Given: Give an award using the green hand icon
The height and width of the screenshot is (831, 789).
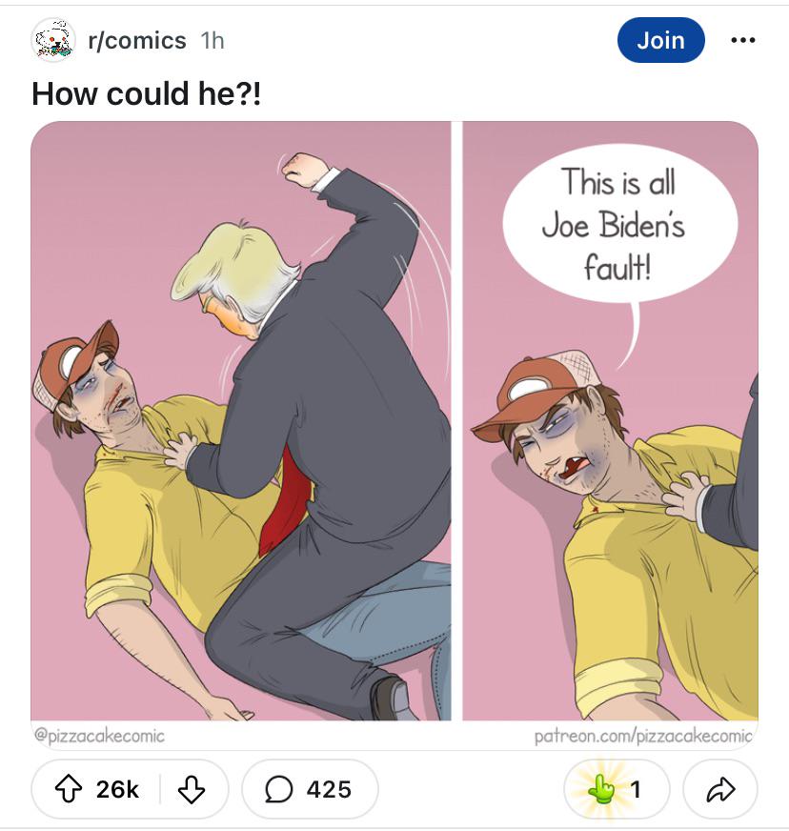Looking at the screenshot, I should coord(601,789).
